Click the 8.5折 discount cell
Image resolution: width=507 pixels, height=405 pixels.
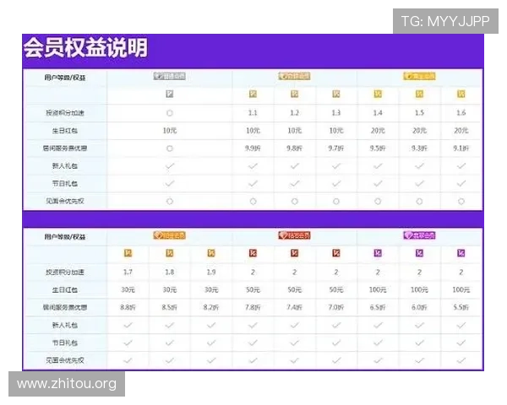170,307
